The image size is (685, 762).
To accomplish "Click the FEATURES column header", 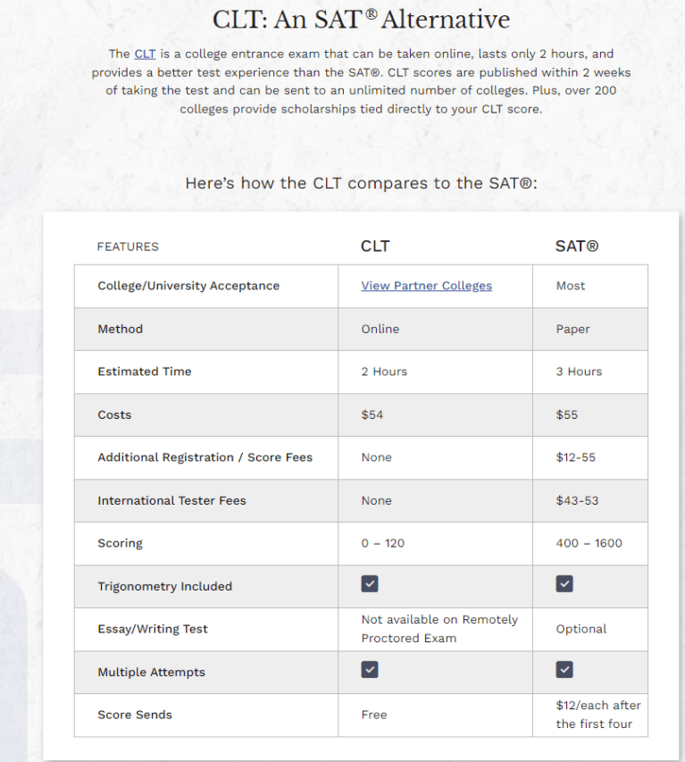I will [128, 247].
